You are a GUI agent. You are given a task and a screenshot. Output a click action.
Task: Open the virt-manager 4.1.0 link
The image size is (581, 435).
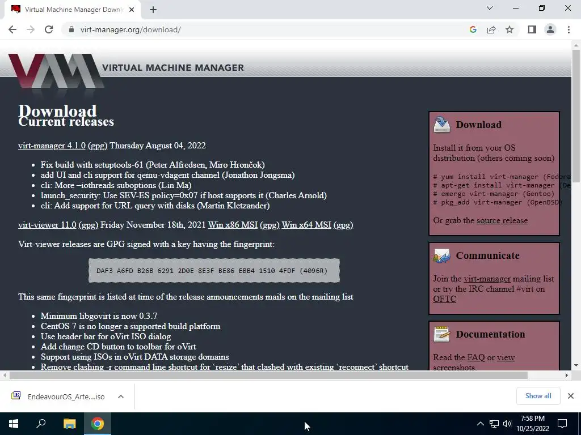point(52,146)
